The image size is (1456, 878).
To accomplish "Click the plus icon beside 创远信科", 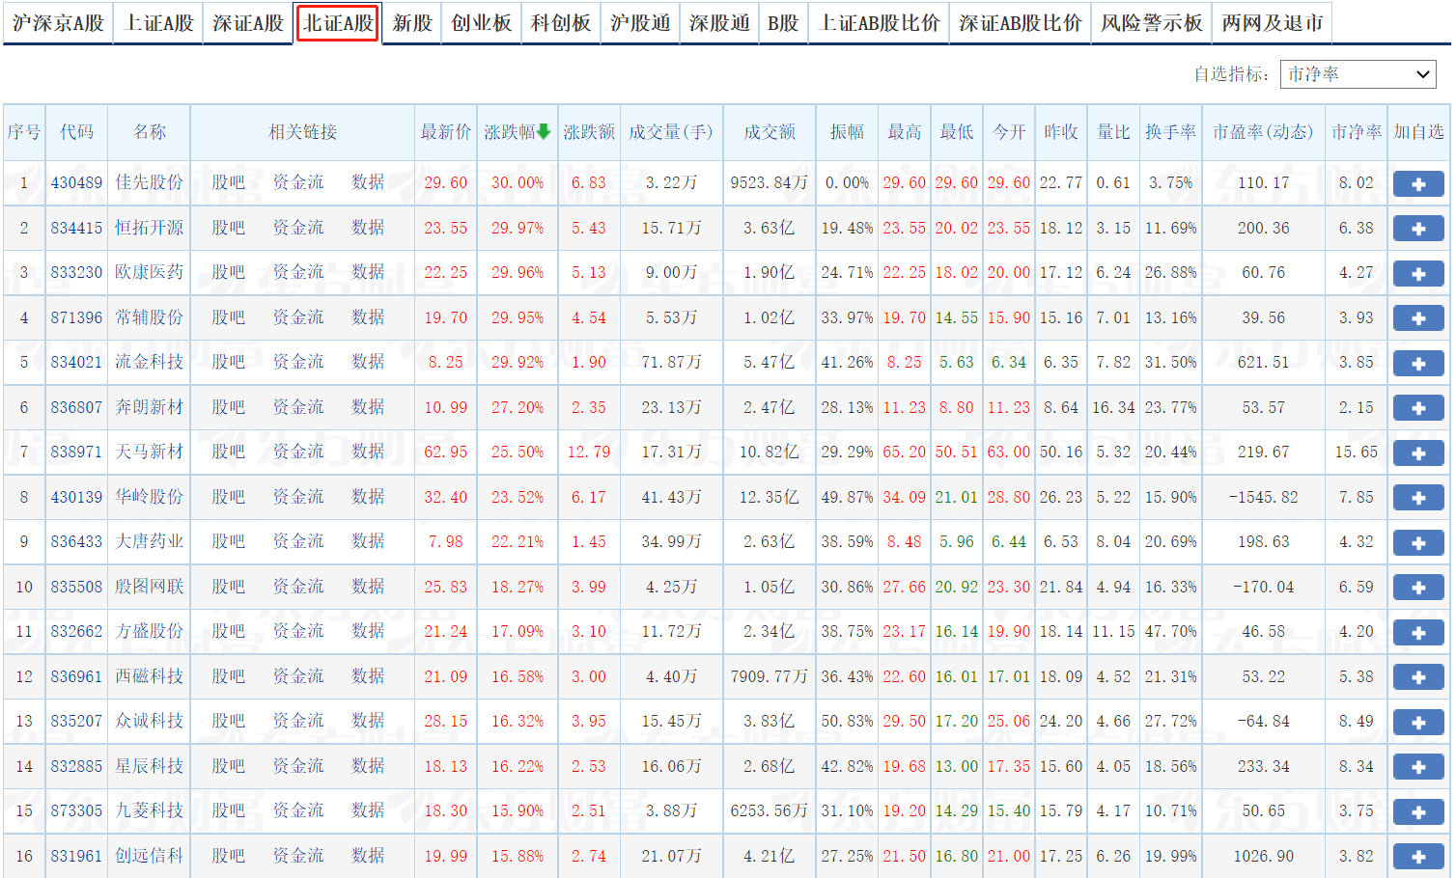I will [x=1417, y=856].
